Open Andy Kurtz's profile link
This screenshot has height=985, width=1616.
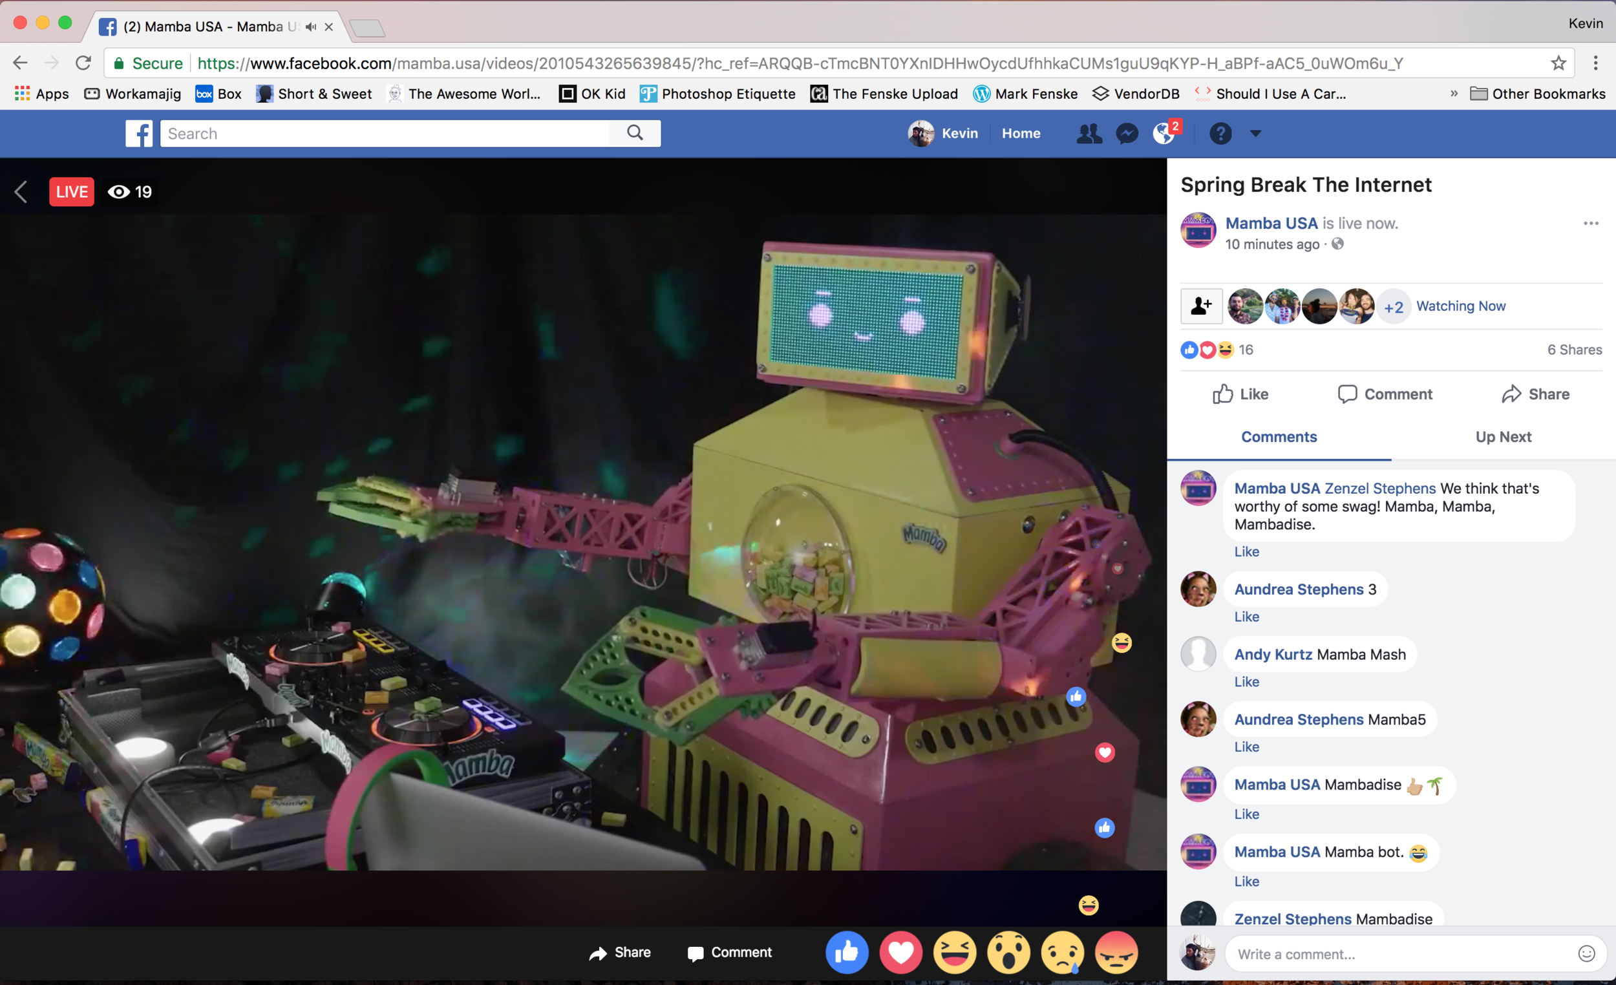click(x=1273, y=655)
